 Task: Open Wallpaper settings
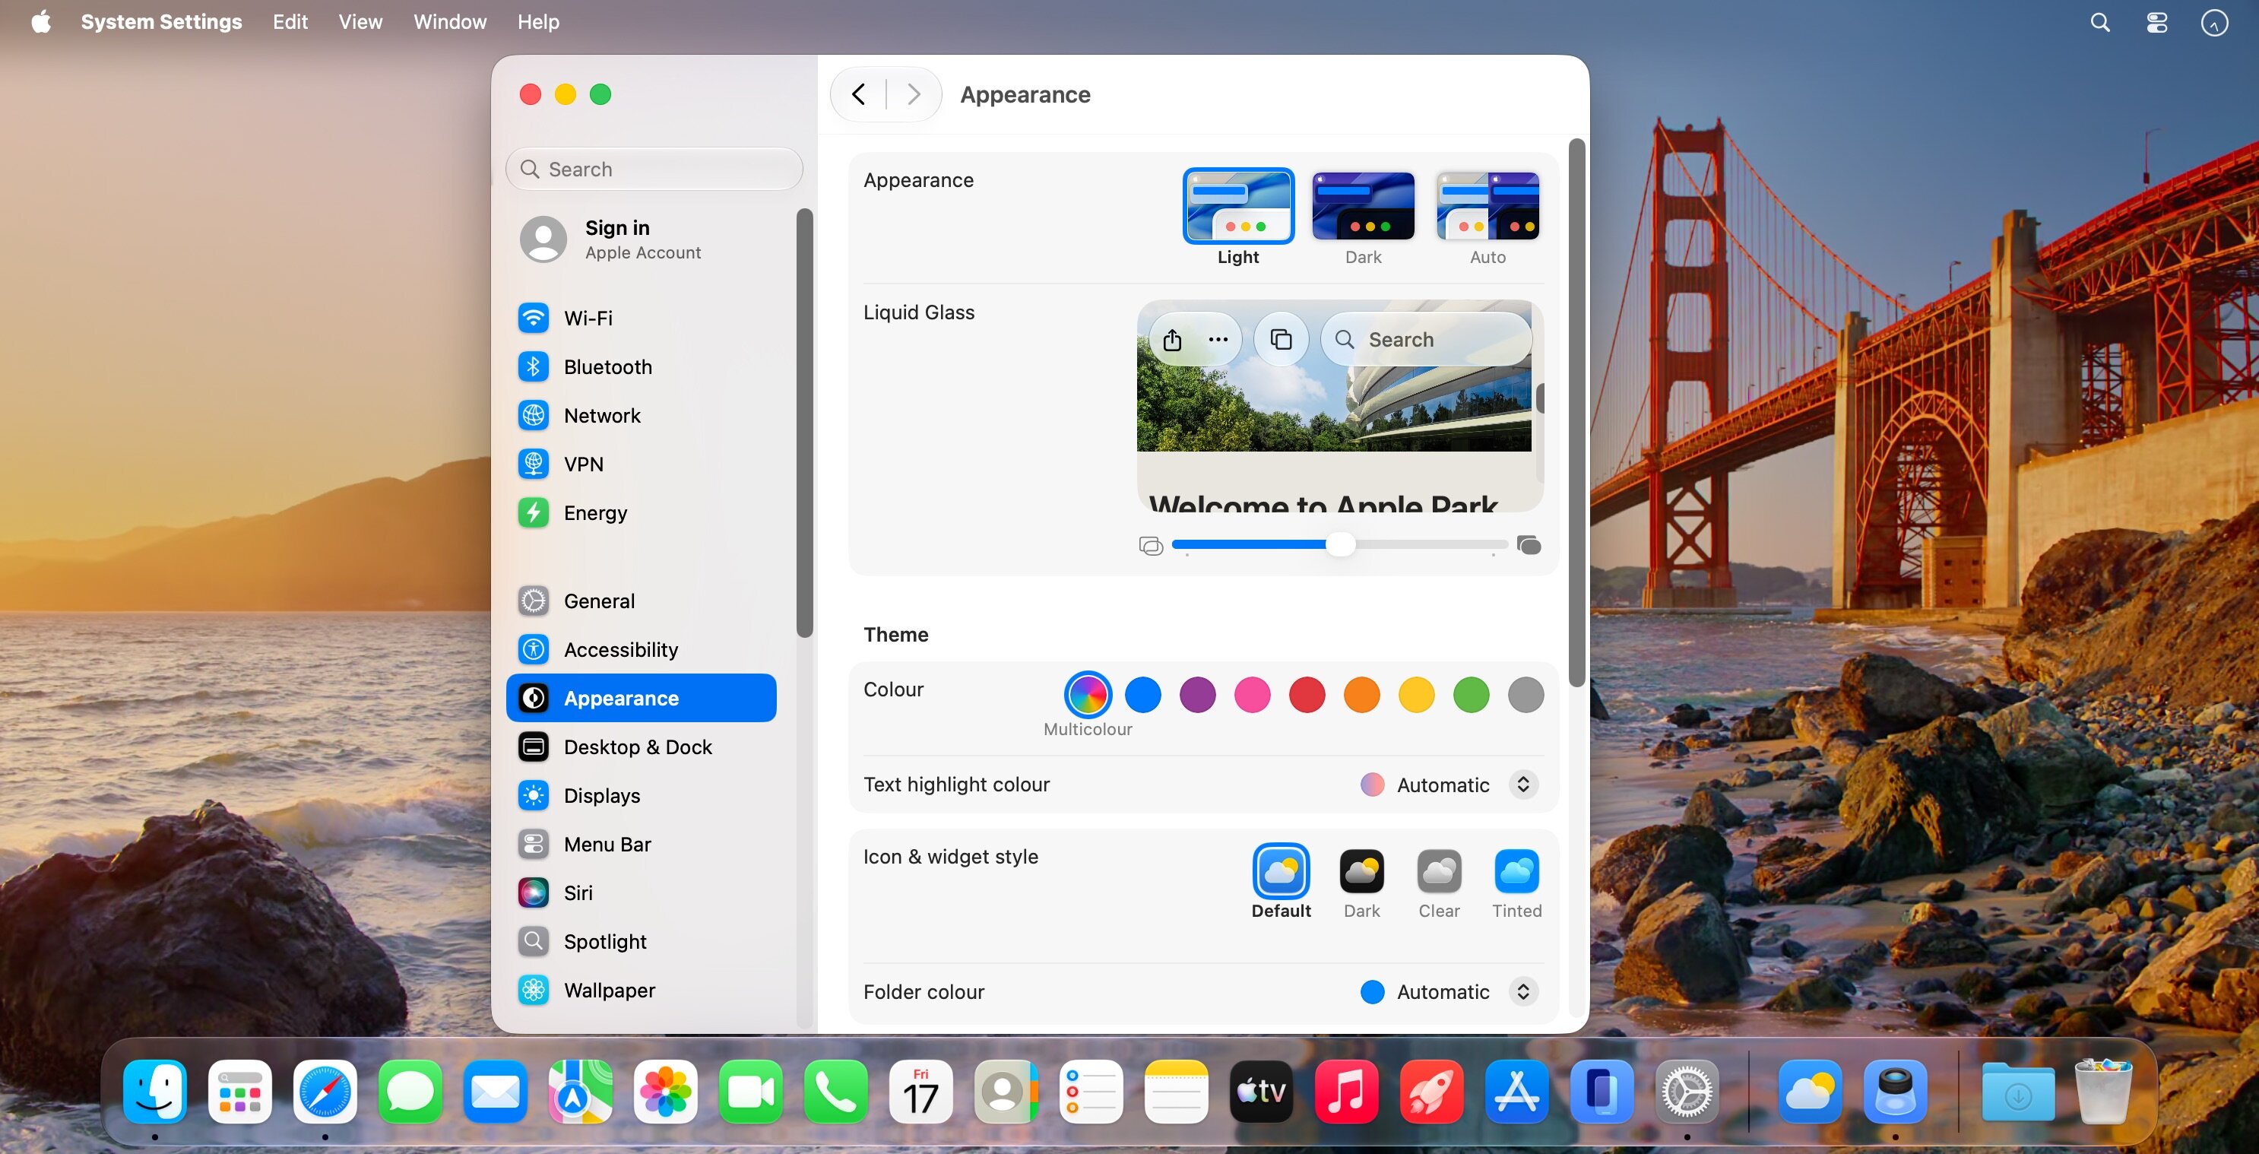pos(641,990)
